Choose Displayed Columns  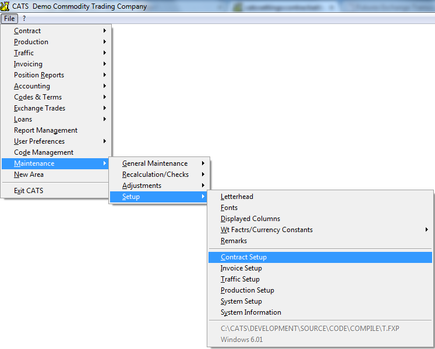(320, 219)
